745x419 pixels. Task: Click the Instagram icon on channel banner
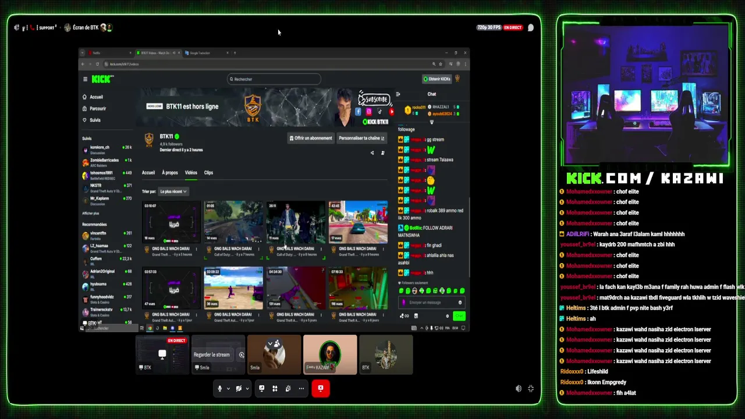pos(368,112)
